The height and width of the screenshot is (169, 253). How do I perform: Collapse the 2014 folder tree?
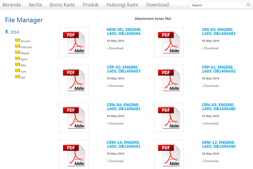coord(7,32)
